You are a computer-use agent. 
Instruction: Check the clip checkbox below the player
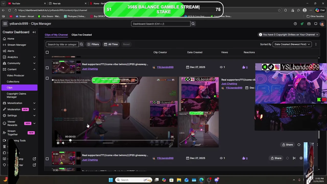pos(47,159)
